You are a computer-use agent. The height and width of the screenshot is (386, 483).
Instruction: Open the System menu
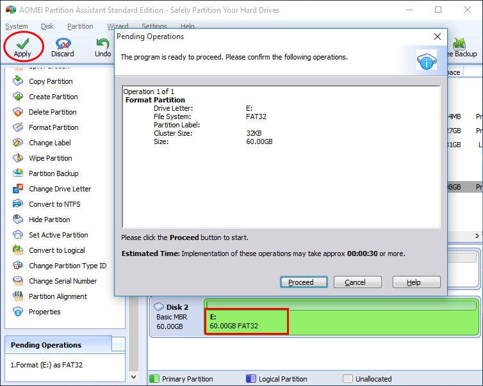click(x=17, y=26)
